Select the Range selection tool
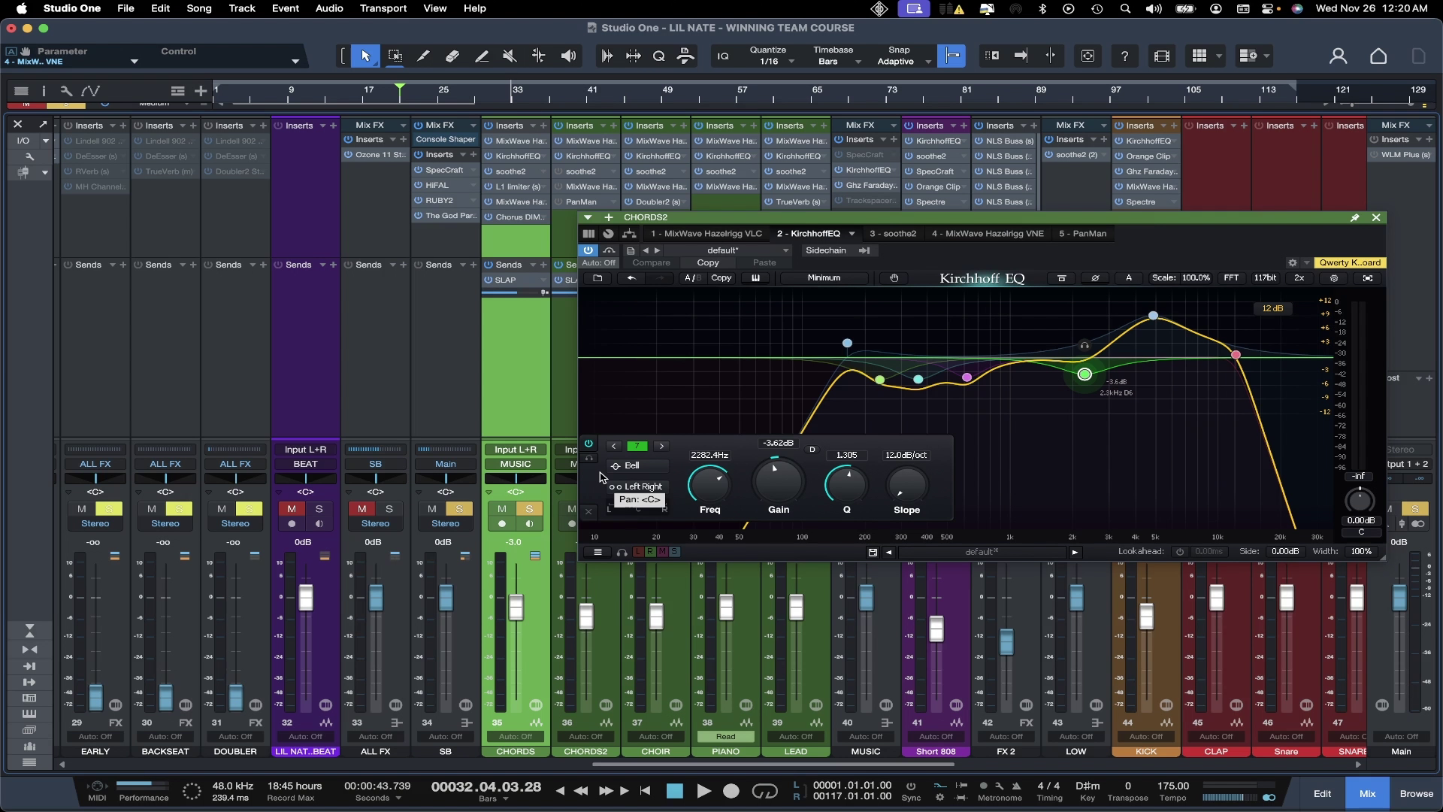This screenshot has width=1443, height=812. (x=395, y=56)
